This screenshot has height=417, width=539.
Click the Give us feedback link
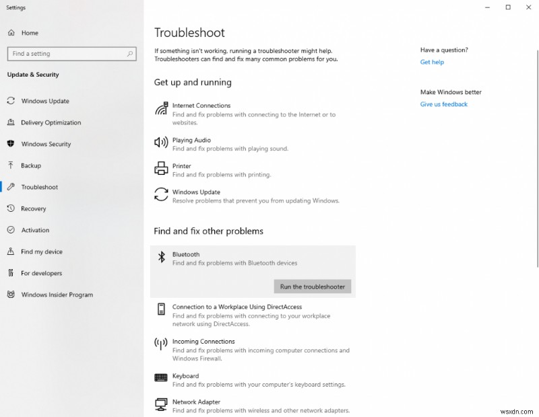pyautogui.click(x=443, y=104)
